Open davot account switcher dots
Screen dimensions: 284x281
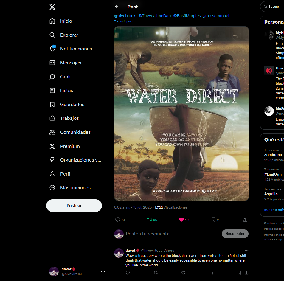tap(103, 271)
